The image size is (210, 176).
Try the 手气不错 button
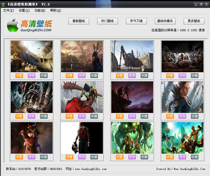click(136, 21)
